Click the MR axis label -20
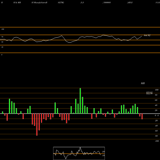Image resolution: width=160 pixels, height=160 pixels. (156, 121)
